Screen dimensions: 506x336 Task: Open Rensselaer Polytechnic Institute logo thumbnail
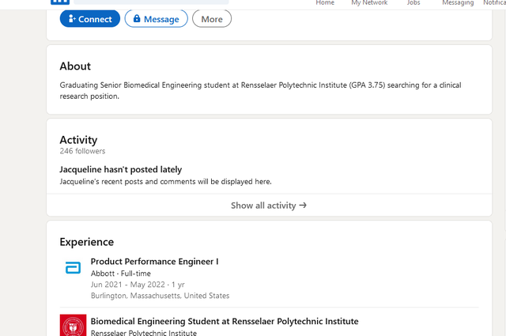pos(73,325)
